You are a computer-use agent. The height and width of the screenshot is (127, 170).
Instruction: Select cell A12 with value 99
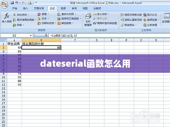pyautogui.click(x=14, y=85)
